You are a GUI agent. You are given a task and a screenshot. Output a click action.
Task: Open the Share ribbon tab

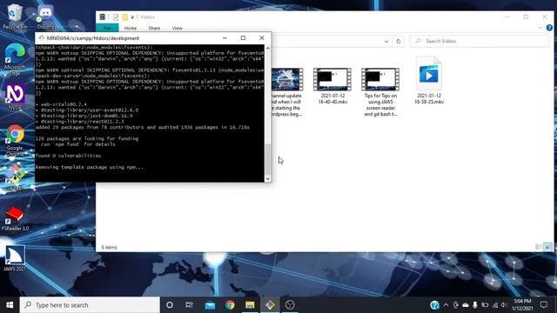click(x=154, y=28)
